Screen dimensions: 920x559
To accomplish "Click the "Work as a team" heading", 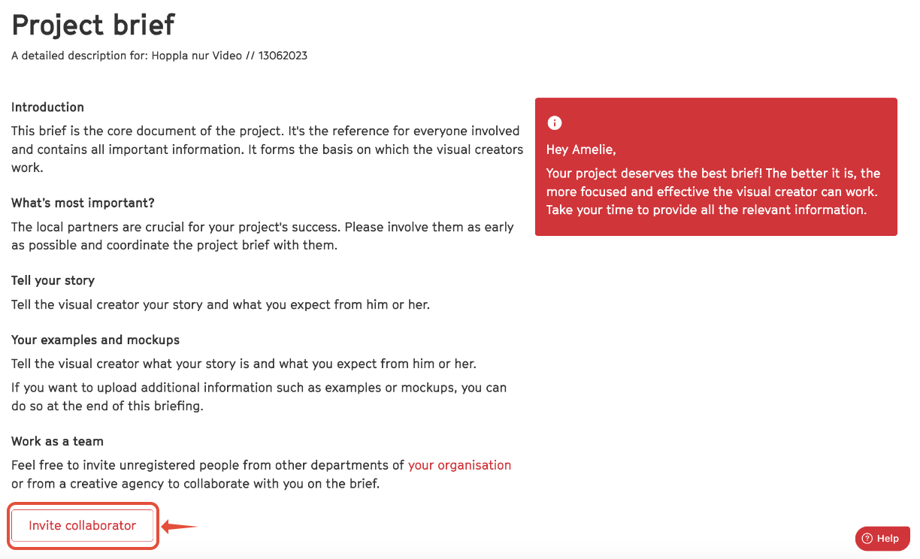I will (x=57, y=441).
